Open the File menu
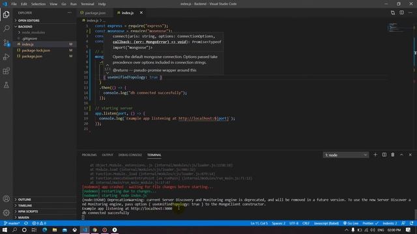 [14, 4]
